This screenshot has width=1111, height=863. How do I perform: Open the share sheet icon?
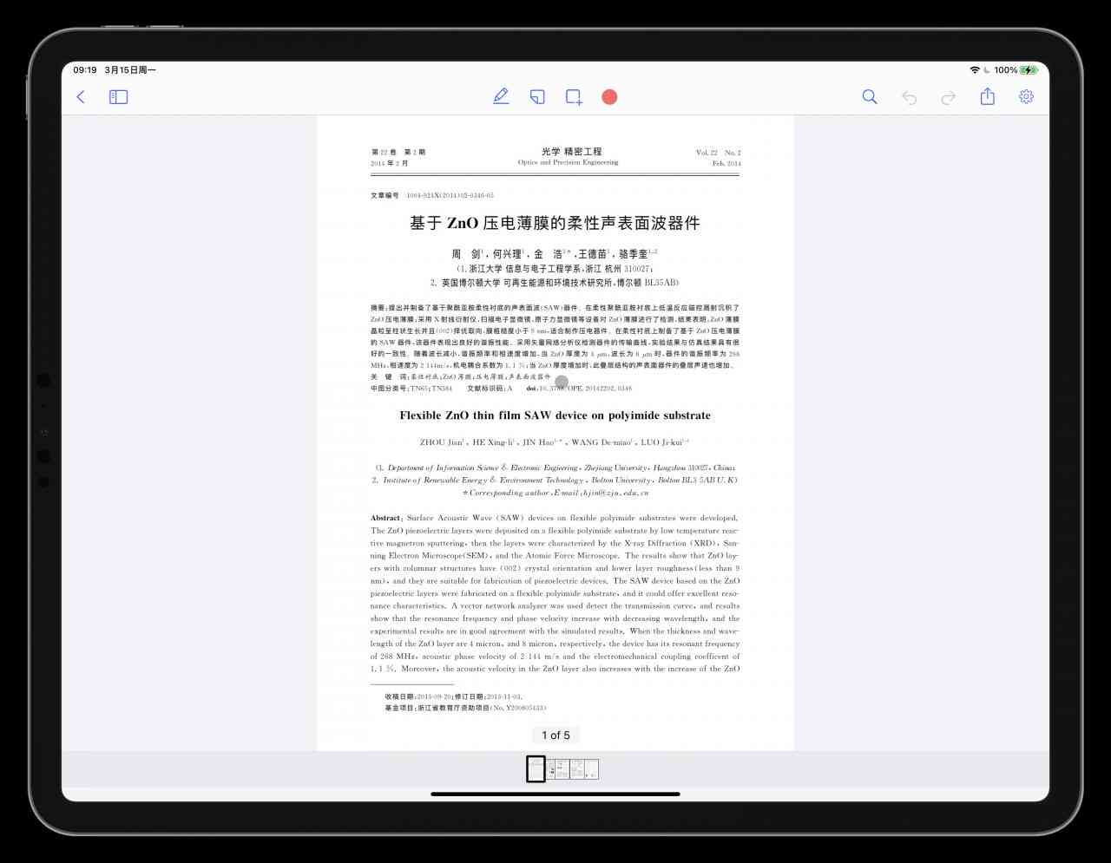pos(988,96)
